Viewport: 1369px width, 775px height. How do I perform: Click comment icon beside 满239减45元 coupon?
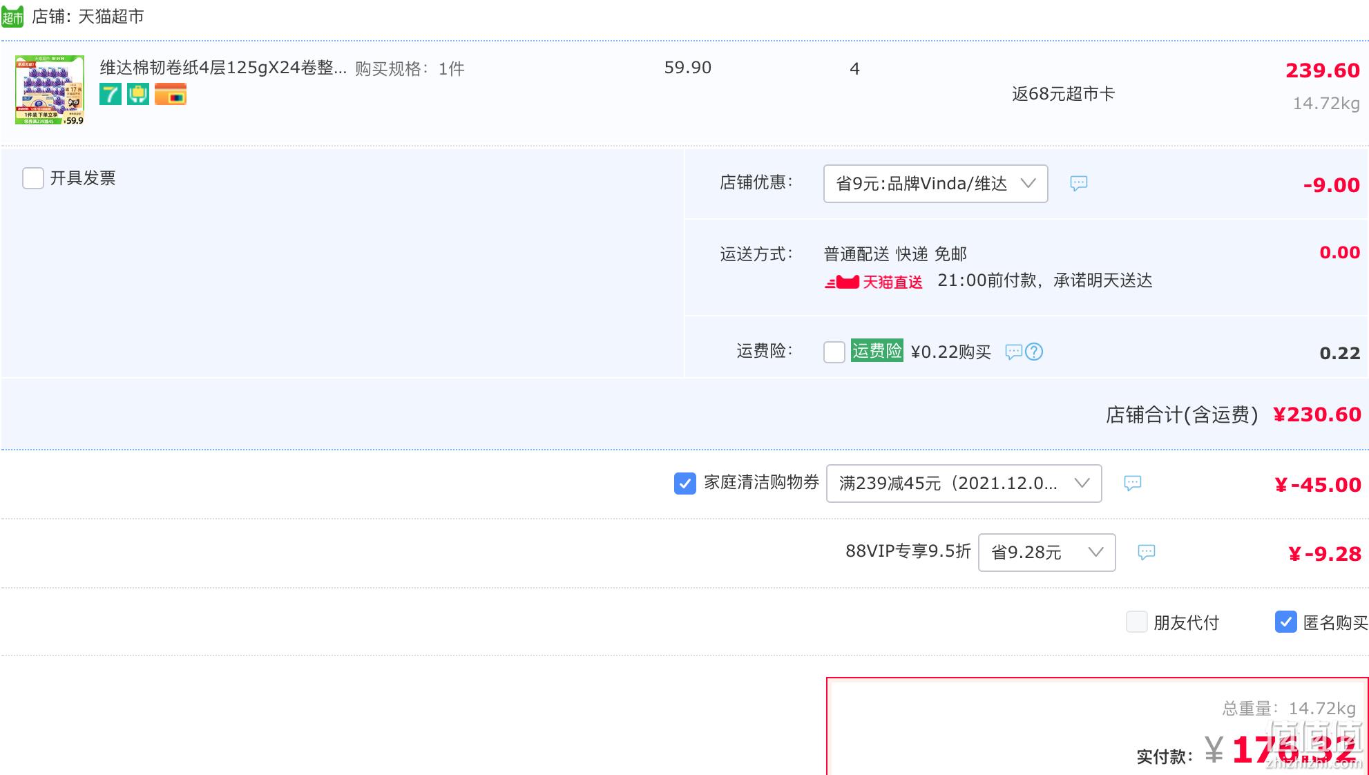(1133, 483)
